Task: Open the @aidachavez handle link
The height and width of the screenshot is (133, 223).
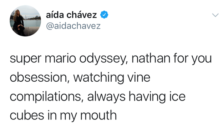Action: (x=74, y=26)
